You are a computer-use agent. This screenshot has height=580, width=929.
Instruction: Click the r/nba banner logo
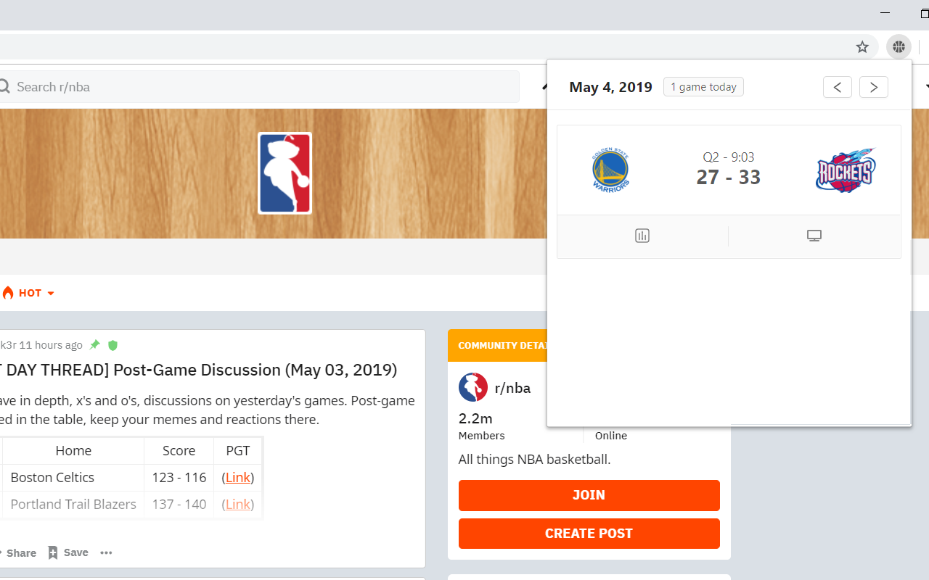[285, 173]
